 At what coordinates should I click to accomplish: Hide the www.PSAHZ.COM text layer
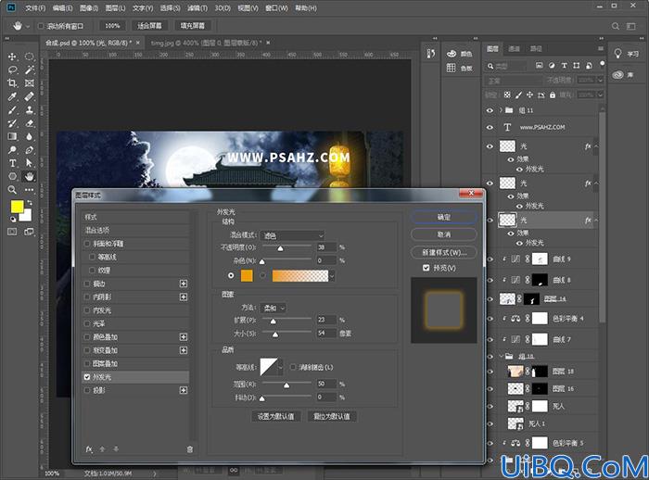click(x=490, y=128)
